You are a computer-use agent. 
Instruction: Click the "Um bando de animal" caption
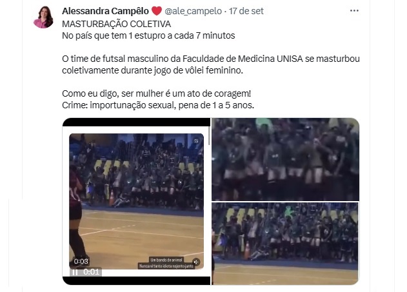tap(166, 260)
